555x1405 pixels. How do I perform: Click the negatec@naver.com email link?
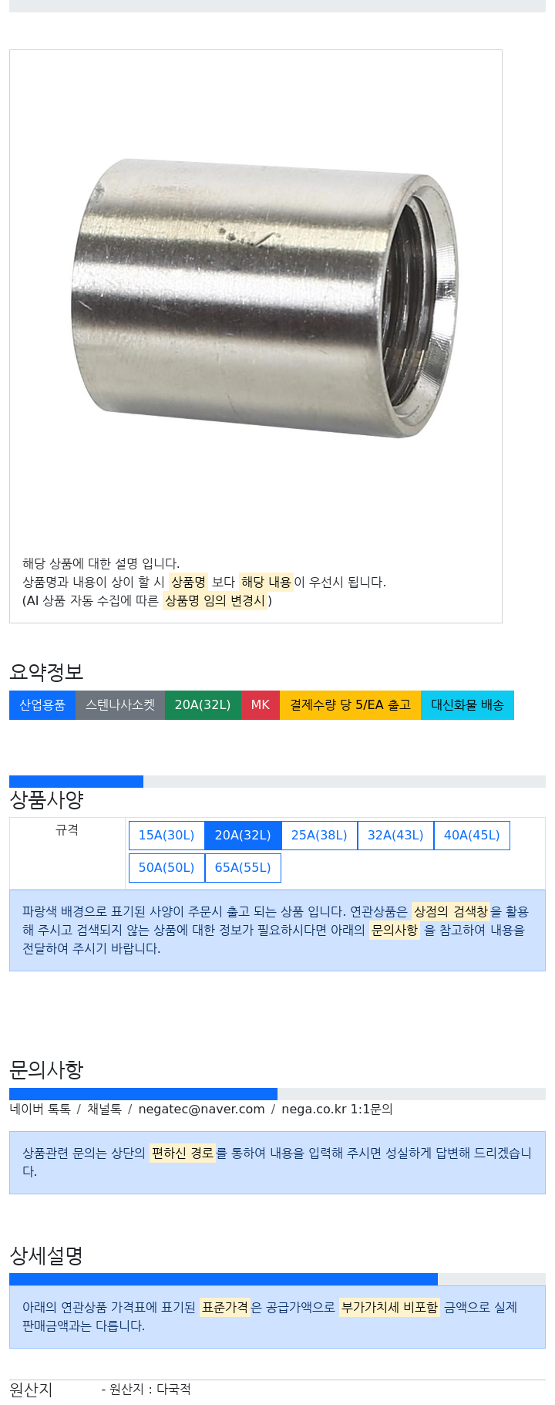click(x=201, y=1109)
